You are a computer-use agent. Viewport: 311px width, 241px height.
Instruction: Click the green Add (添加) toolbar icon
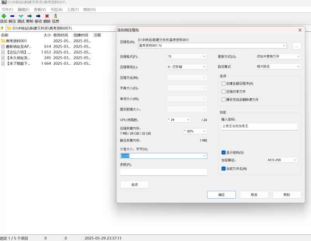coord(3,16)
